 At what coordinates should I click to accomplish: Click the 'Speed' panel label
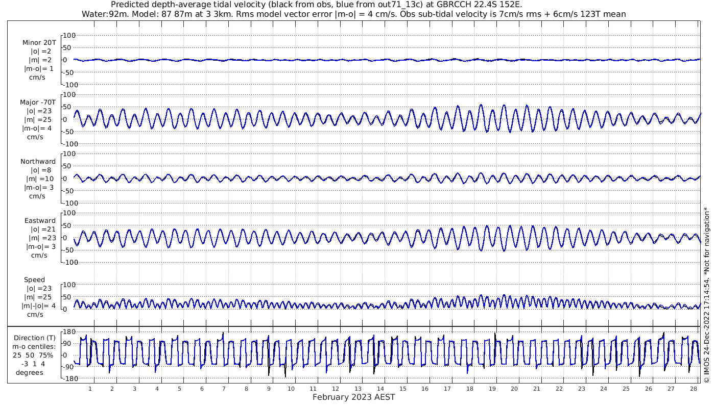tap(34, 280)
